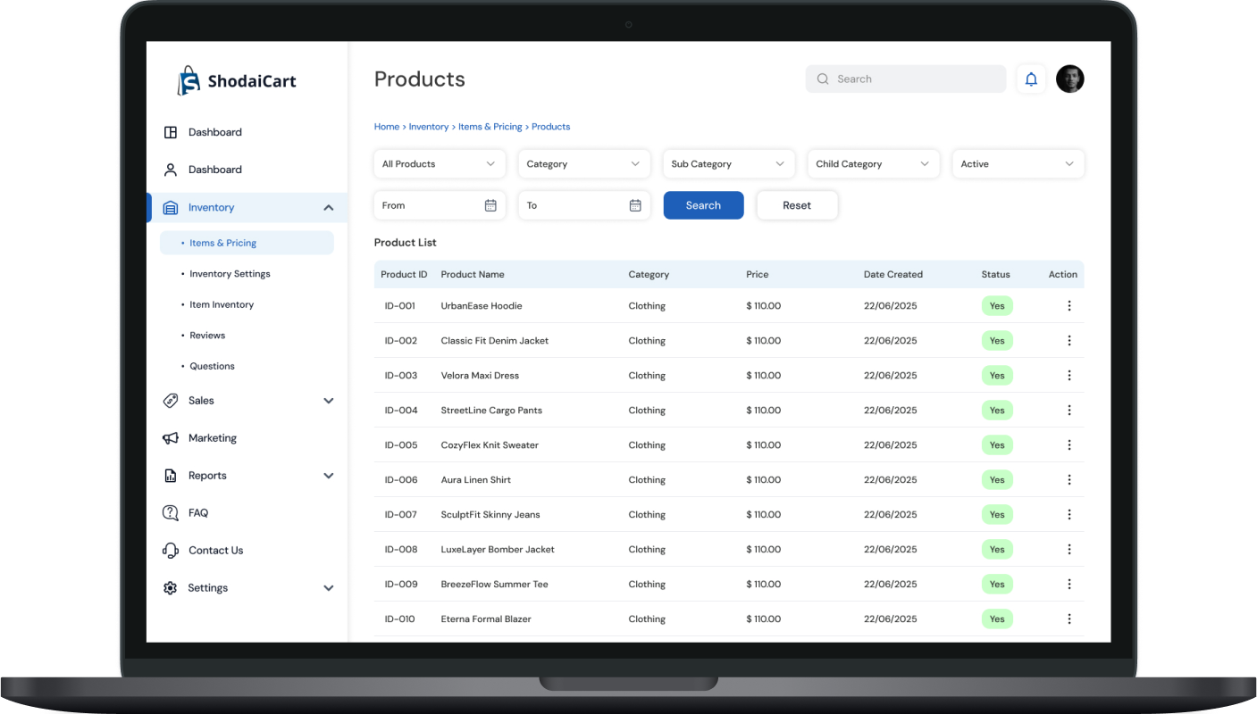Open the calendar icon in From field

490,205
